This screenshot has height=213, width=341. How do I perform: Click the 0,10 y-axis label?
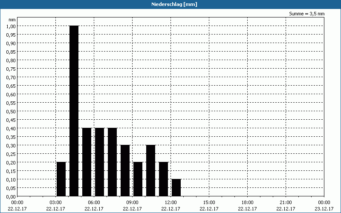[x=11, y=179]
